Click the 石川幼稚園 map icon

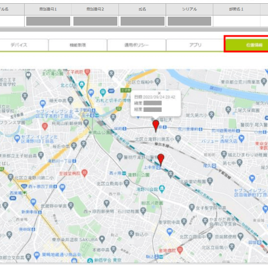tap(143, 211)
